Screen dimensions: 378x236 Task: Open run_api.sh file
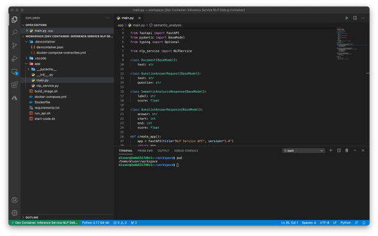coord(43,113)
